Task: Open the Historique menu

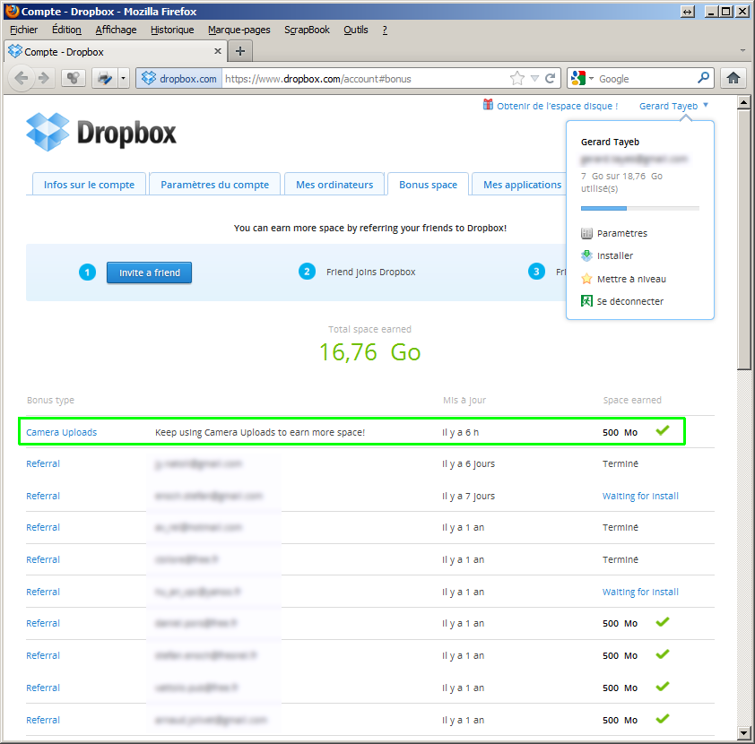Action: click(x=172, y=30)
